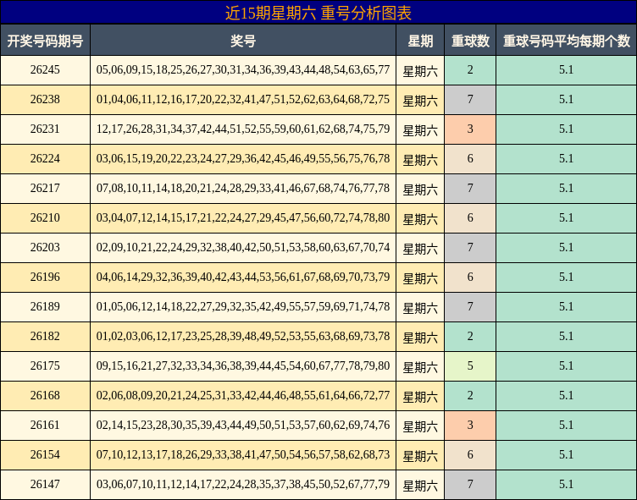The width and height of the screenshot is (637, 500).
Task: Click the winning numbers beginning 09,15,16,21
Action: [x=243, y=366]
